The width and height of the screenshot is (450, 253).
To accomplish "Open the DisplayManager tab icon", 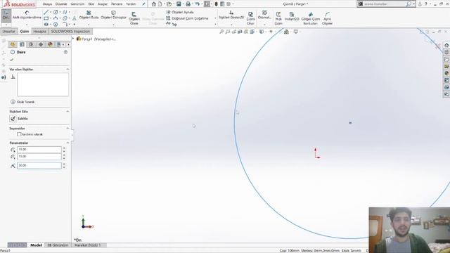I will [x=50, y=44].
